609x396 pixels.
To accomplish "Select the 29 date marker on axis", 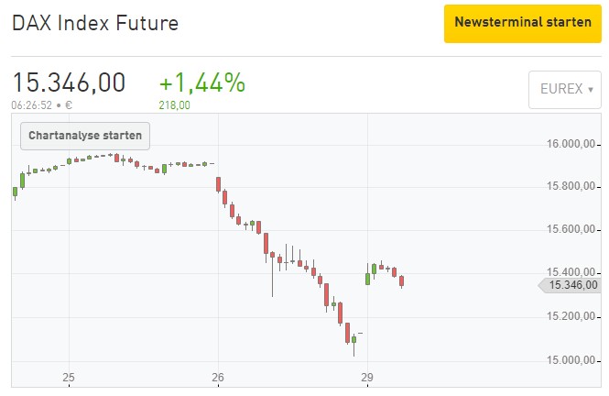I will tap(367, 378).
